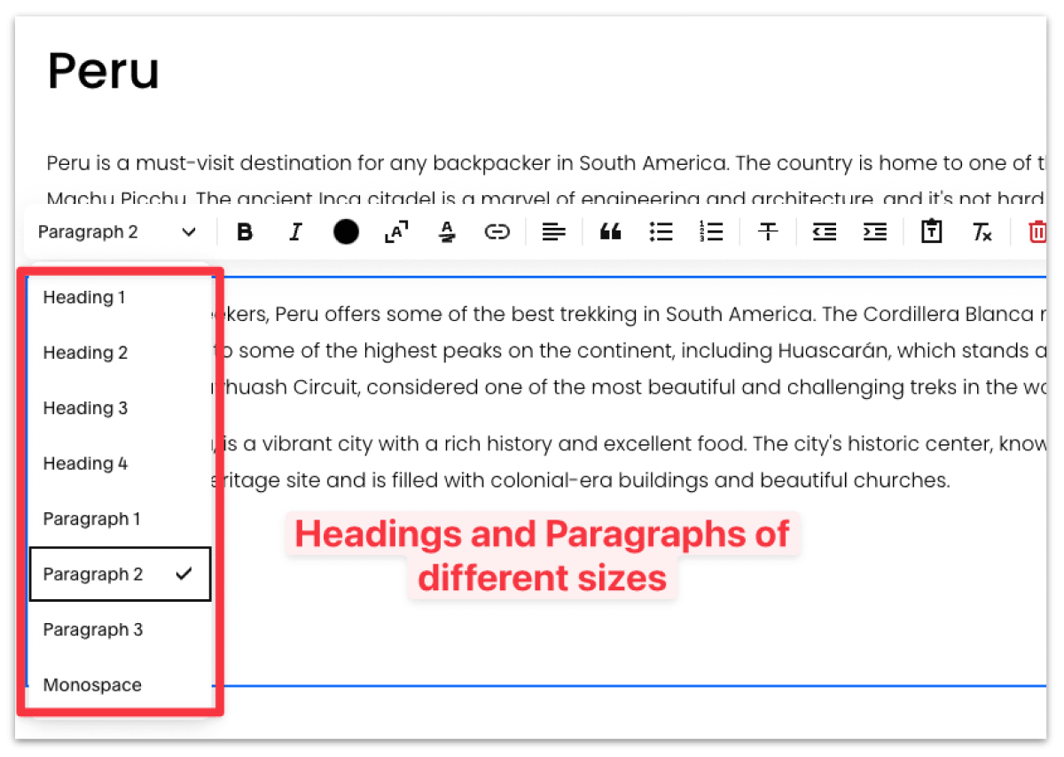This screenshot has width=1064, height=757.
Task: Insert a hyperlink
Action: (x=497, y=231)
